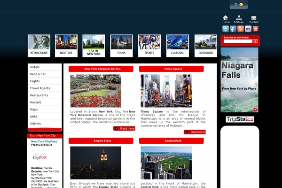This screenshot has width=282, height=188.
Task: Open the Cultural category tile
Action: (x=178, y=46)
